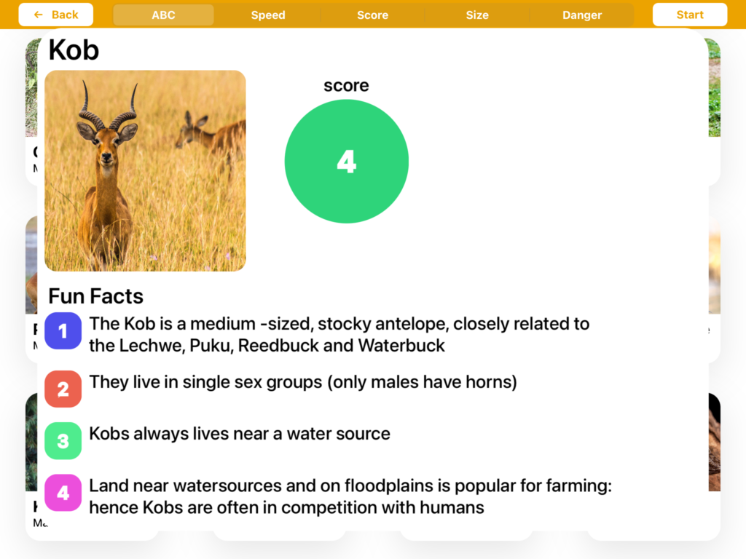Screen dimensions: 746x559
Task: Select the single sex groups fact text
Action: click(x=303, y=382)
